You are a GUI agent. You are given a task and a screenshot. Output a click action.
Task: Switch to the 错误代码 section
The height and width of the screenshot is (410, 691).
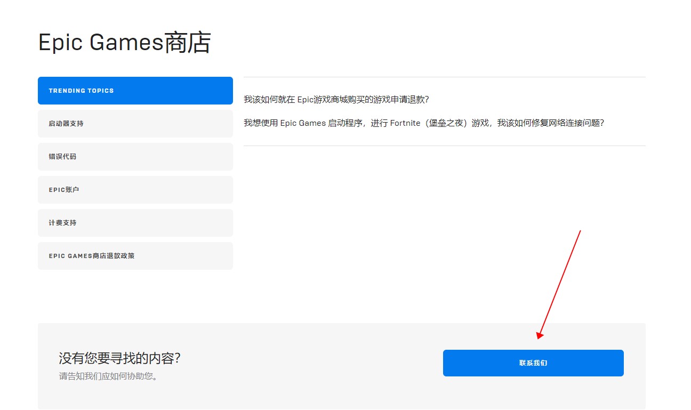click(135, 157)
